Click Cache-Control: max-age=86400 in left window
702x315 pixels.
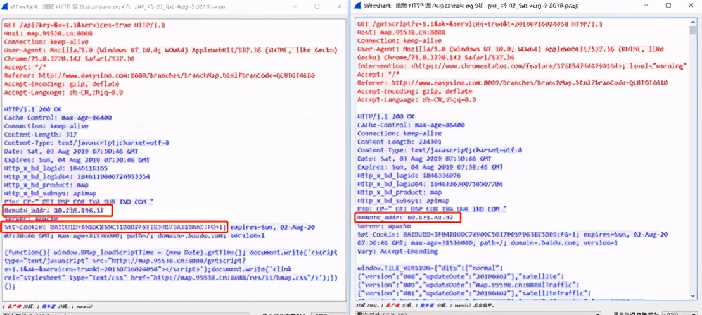click(x=58, y=118)
